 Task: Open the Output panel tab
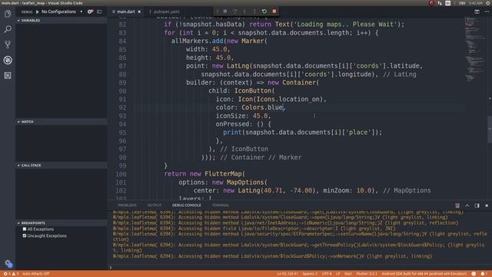[154, 205]
